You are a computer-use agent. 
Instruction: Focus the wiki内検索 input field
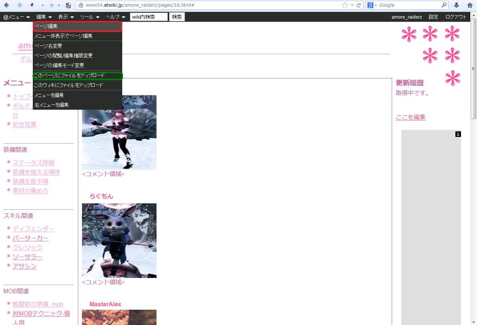point(149,17)
